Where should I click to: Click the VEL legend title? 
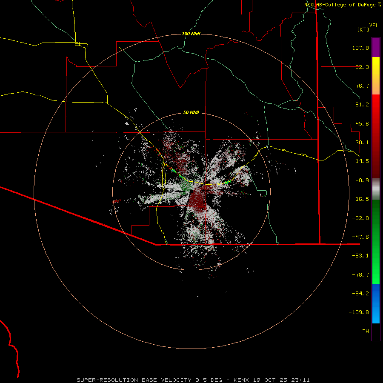pyautogui.click(x=374, y=26)
